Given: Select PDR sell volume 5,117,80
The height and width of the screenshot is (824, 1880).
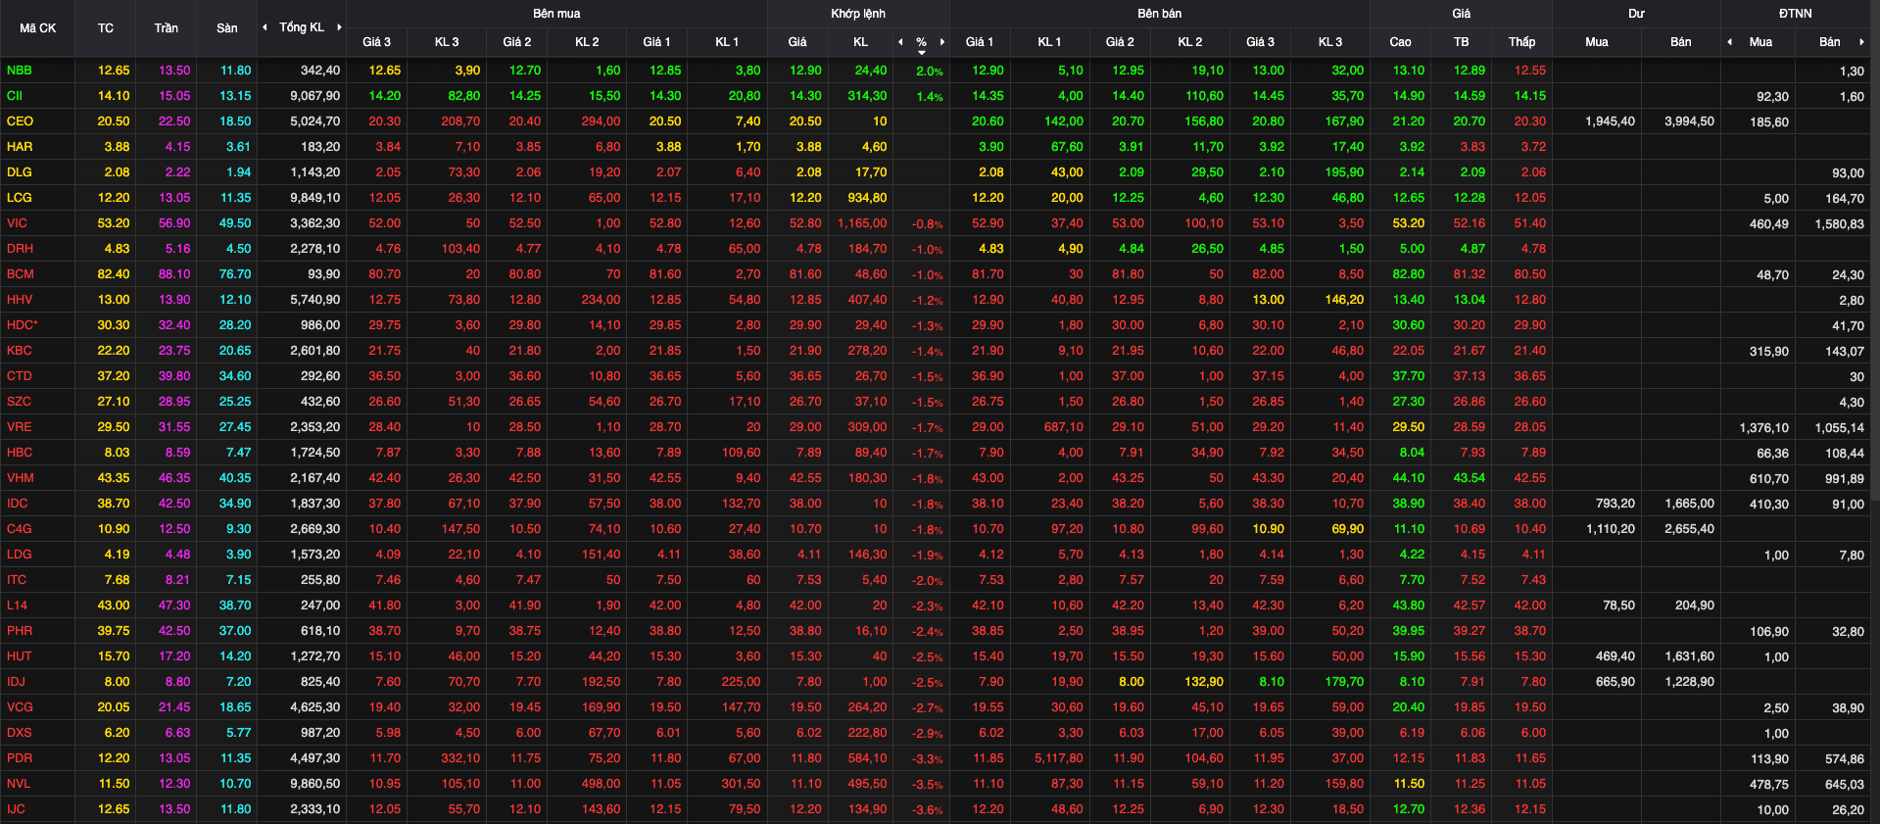Looking at the screenshot, I should coord(1059,758).
